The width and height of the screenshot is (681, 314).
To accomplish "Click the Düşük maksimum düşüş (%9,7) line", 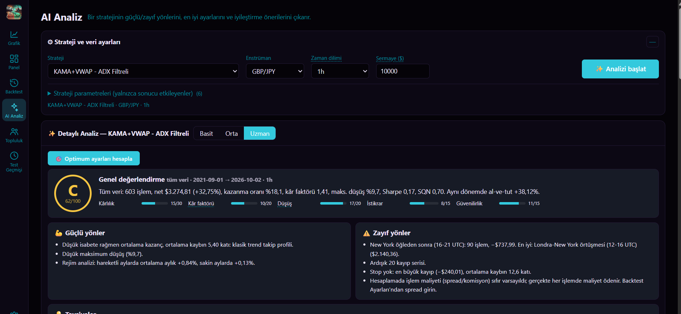I will tap(102, 254).
